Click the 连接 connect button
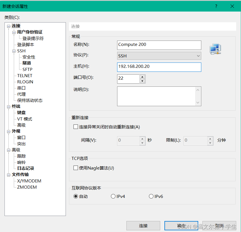The image size is (241, 232). (143, 226)
